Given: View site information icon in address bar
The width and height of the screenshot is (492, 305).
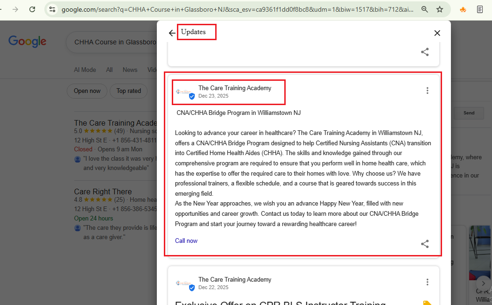Looking at the screenshot, I should pos(52,9).
